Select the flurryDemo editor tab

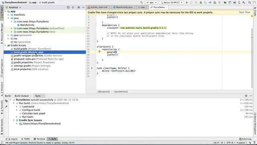click(159, 7)
